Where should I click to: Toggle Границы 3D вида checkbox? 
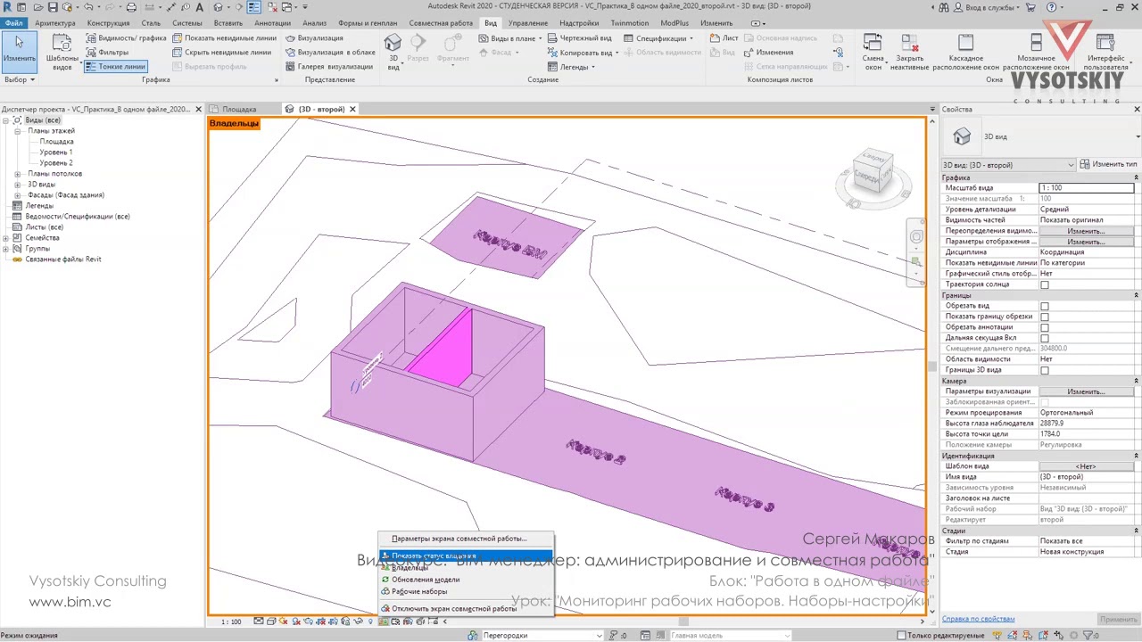(1045, 370)
